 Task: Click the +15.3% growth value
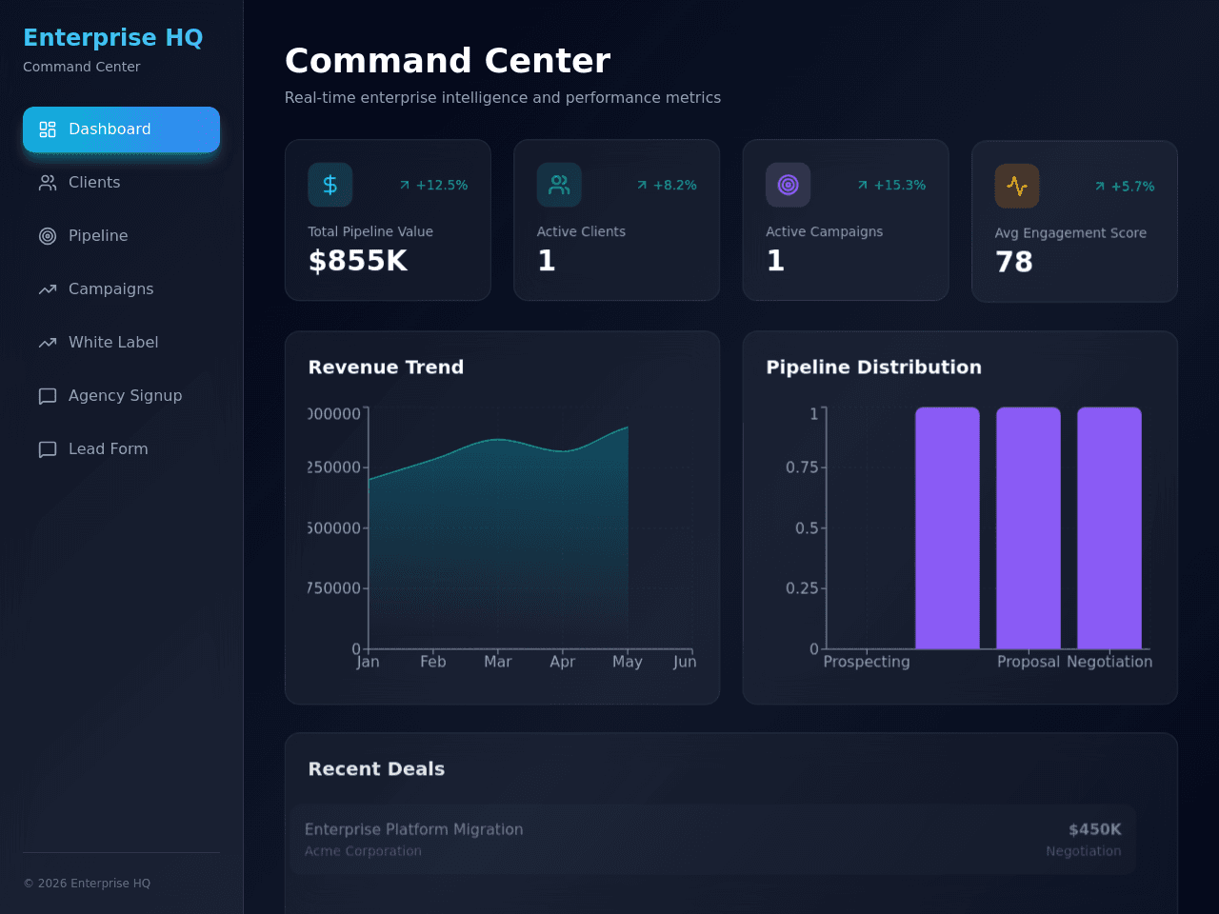[900, 185]
